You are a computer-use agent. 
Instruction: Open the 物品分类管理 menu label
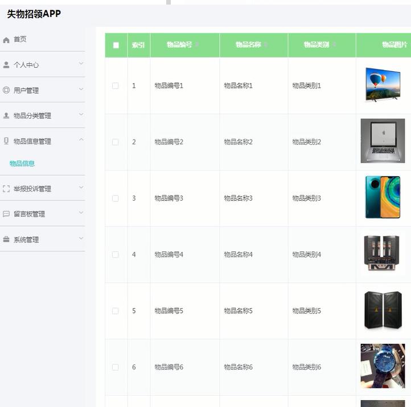click(x=32, y=116)
